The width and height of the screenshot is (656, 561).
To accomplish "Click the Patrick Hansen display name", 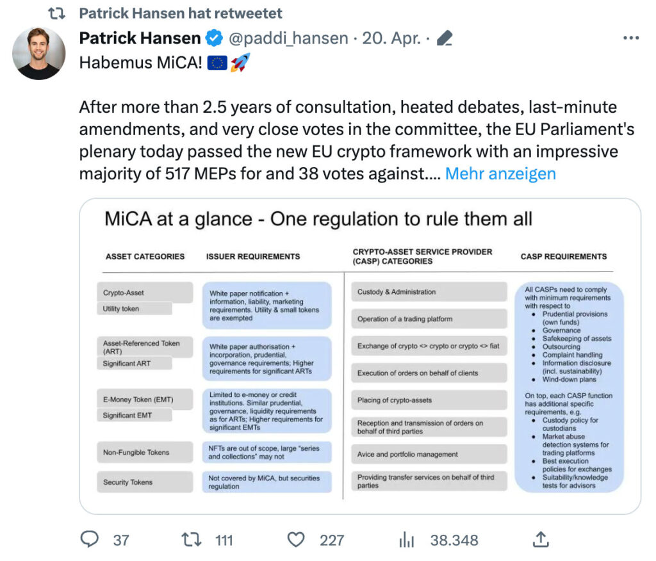I will (x=140, y=38).
